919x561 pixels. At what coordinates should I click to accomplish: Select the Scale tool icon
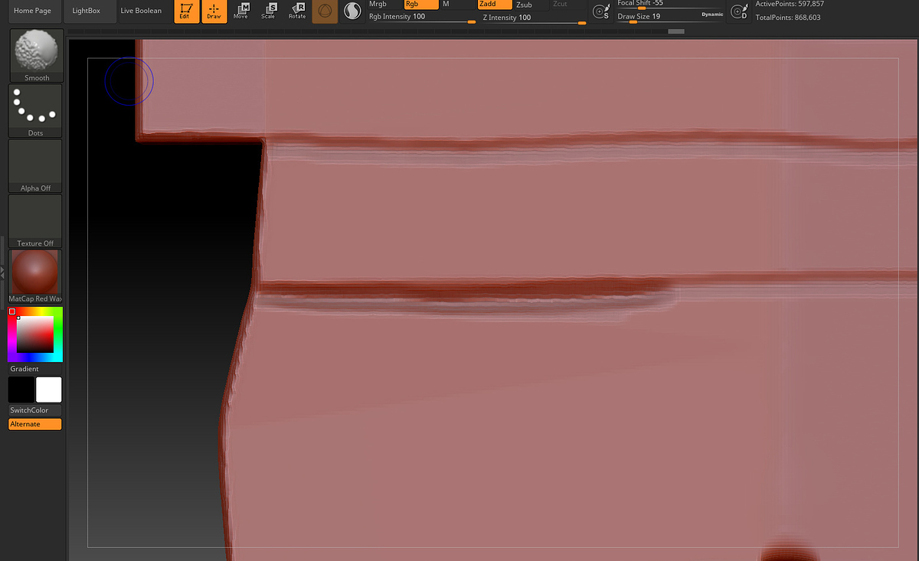tap(269, 11)
